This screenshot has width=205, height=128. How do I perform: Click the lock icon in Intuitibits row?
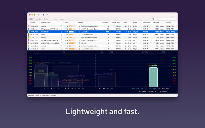(x=61, y=32)
